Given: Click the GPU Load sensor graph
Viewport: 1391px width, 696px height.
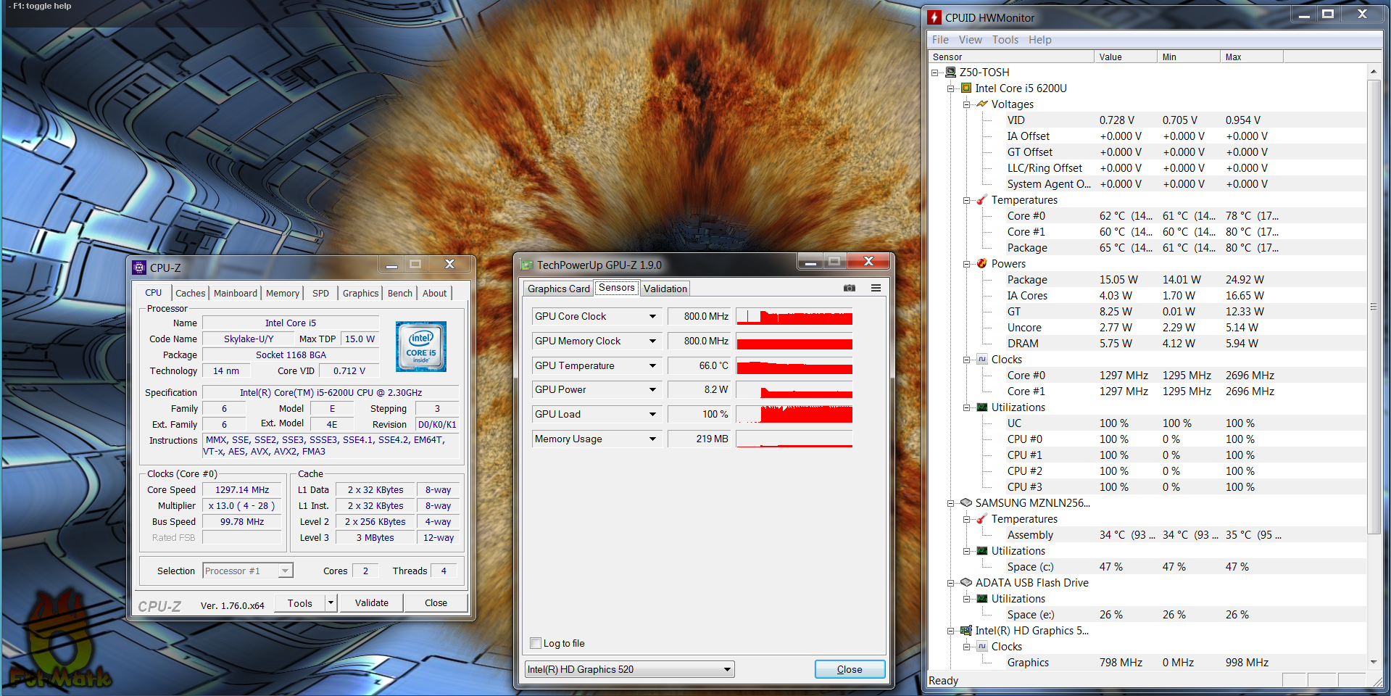Looking at the screenshot, I should (x=794, y=414).
